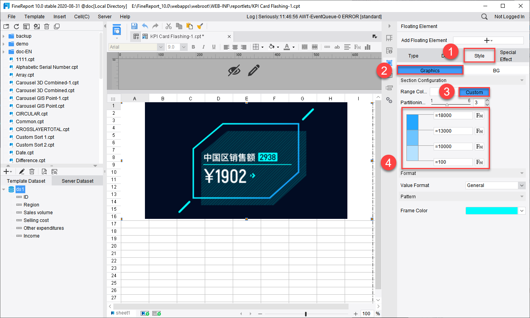Click the Cut scissors icon
This screenshot has width=530, height=318.
[x=169, y=26]
